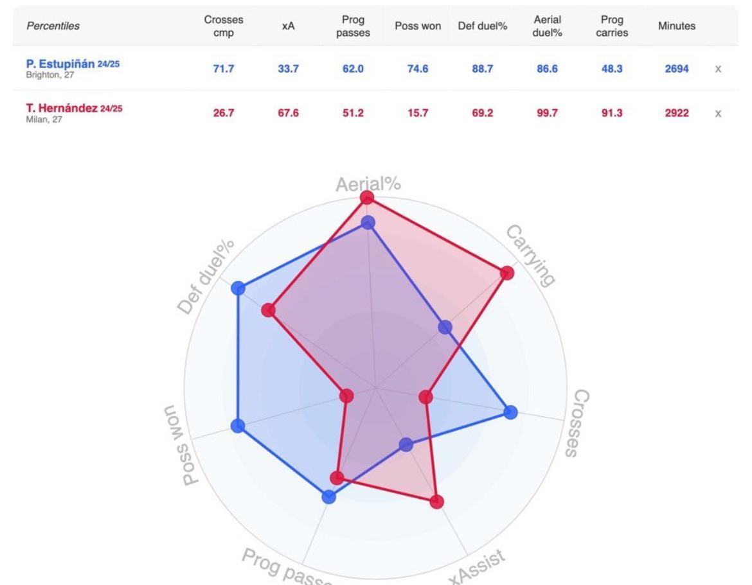Viewport: 752px width, 585px height.
Task: Click red data point on Aerial% axis
Action: click(x=367, y=196)
